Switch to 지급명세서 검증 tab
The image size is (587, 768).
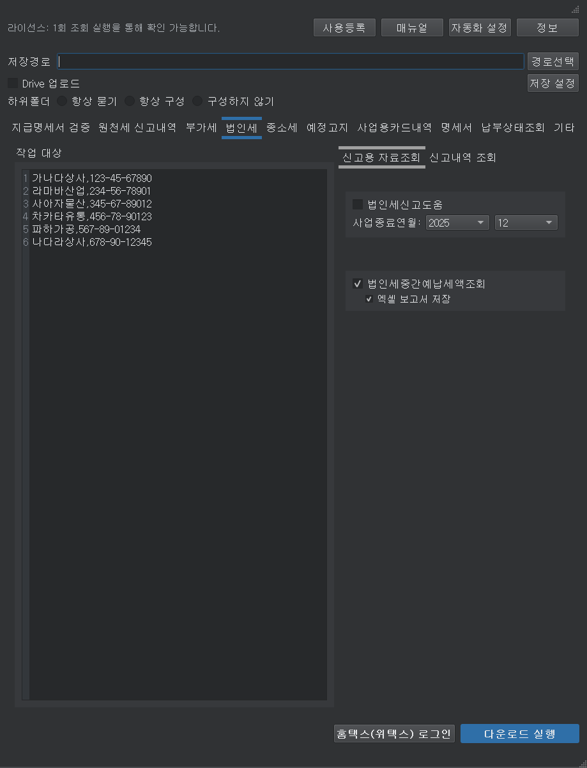click(51, 128)
